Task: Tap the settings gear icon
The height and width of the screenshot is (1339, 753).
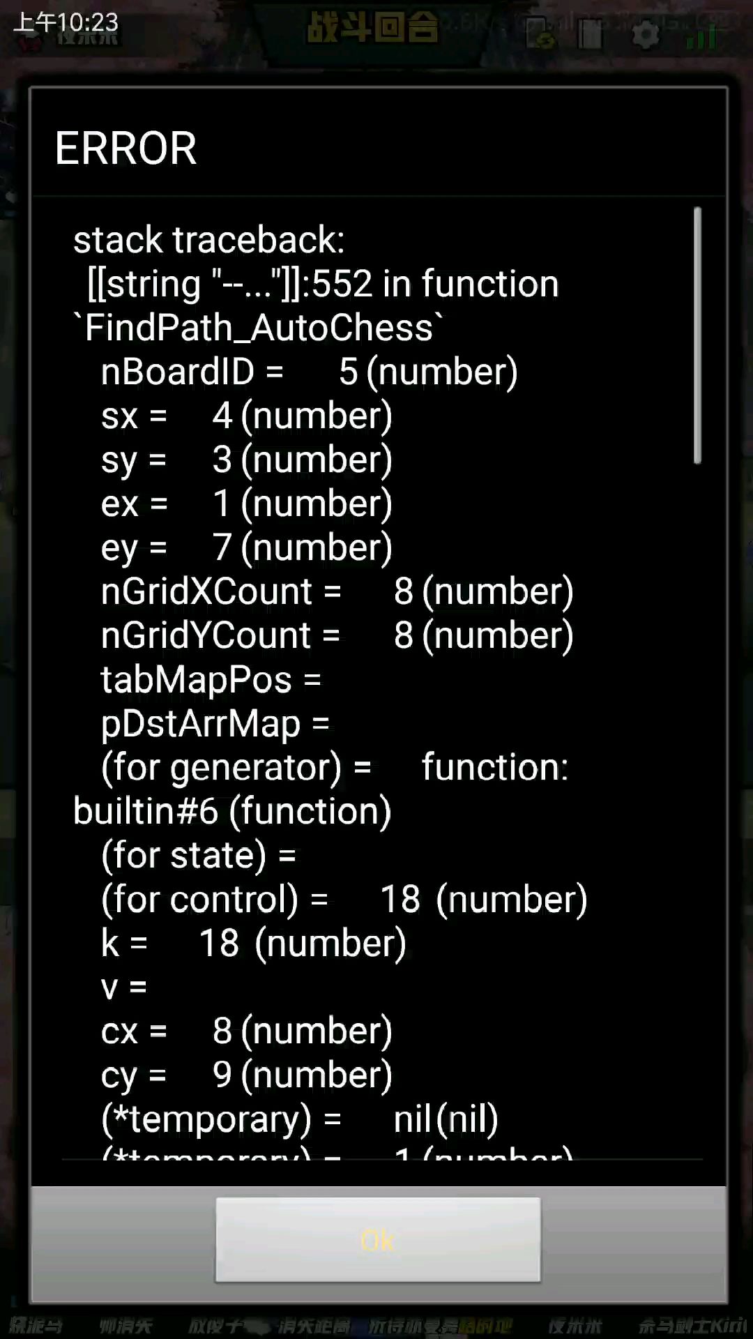Action: coord(645,33)
